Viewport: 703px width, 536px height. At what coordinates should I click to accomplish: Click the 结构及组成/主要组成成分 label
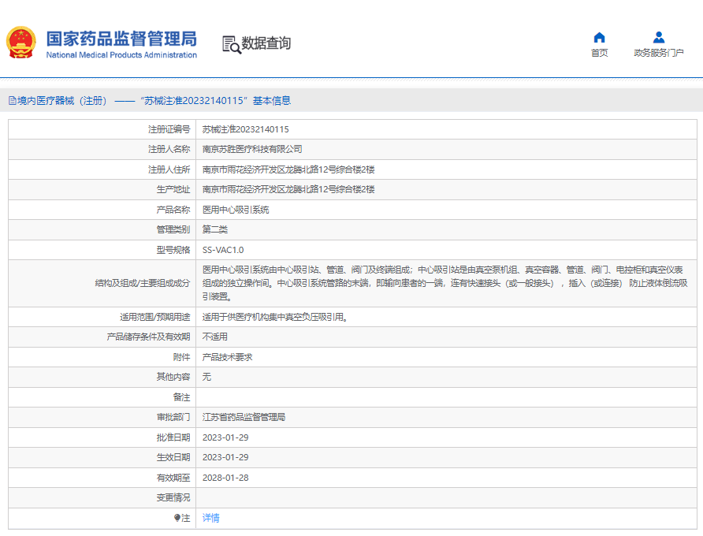(x=143, y=283)
